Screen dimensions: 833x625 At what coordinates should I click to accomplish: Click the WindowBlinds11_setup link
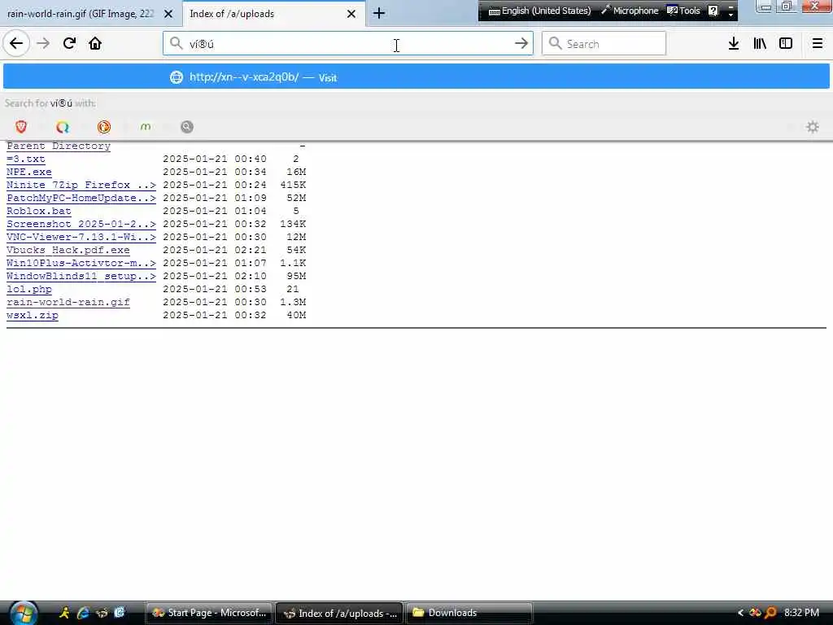tap(81, 276)
